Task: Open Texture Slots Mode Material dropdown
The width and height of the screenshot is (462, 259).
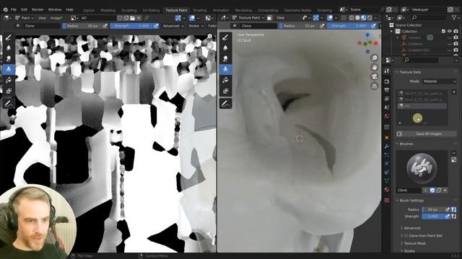Action: 440,81
